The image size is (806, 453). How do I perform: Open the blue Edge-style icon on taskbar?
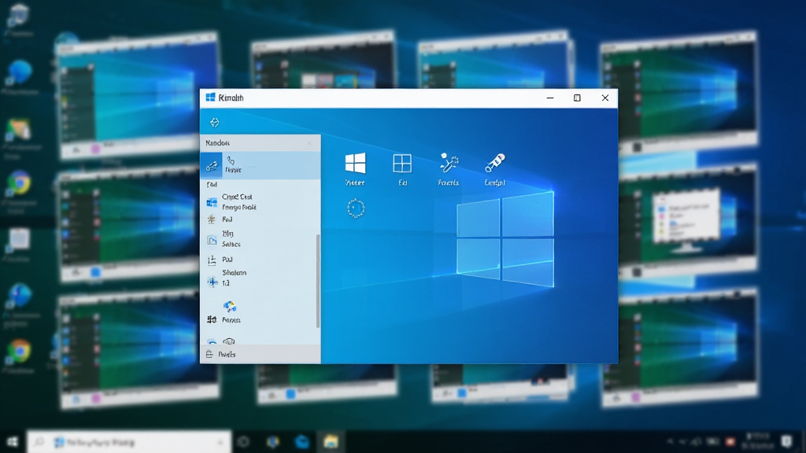(301, 442)
